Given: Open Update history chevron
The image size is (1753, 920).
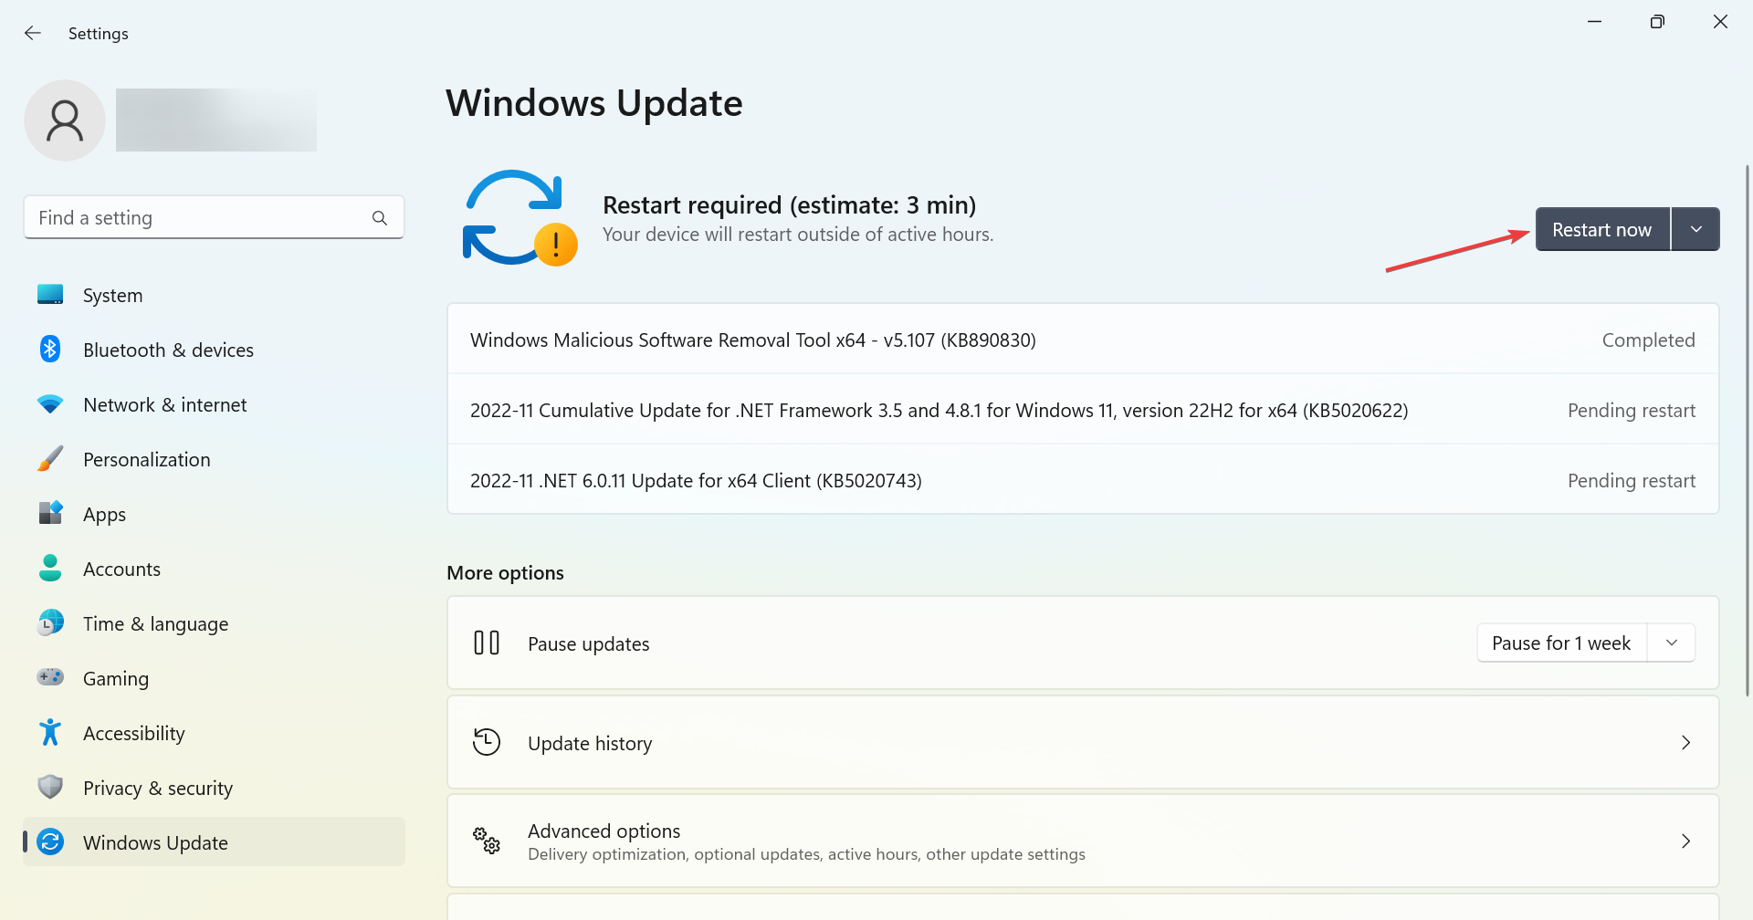Looking at the screenshot, I should (x=1686, y=743).
